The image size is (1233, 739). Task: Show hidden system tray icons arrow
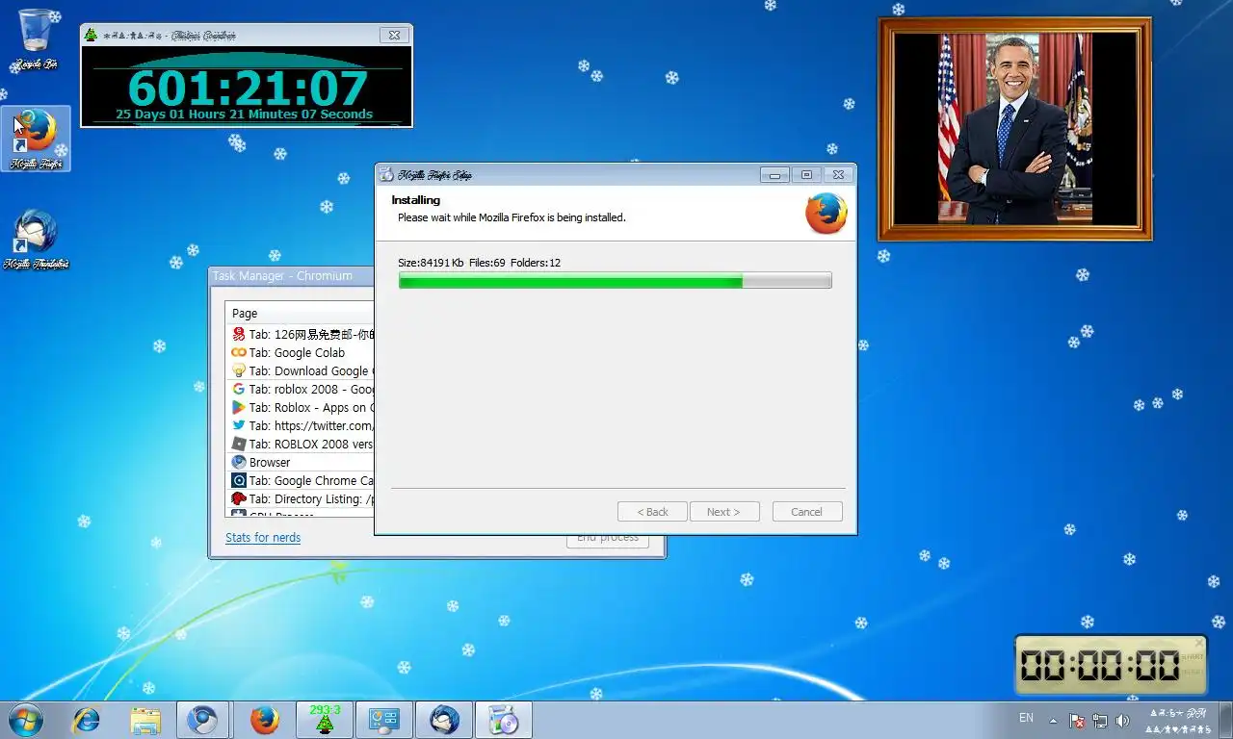pos(1053,720)
